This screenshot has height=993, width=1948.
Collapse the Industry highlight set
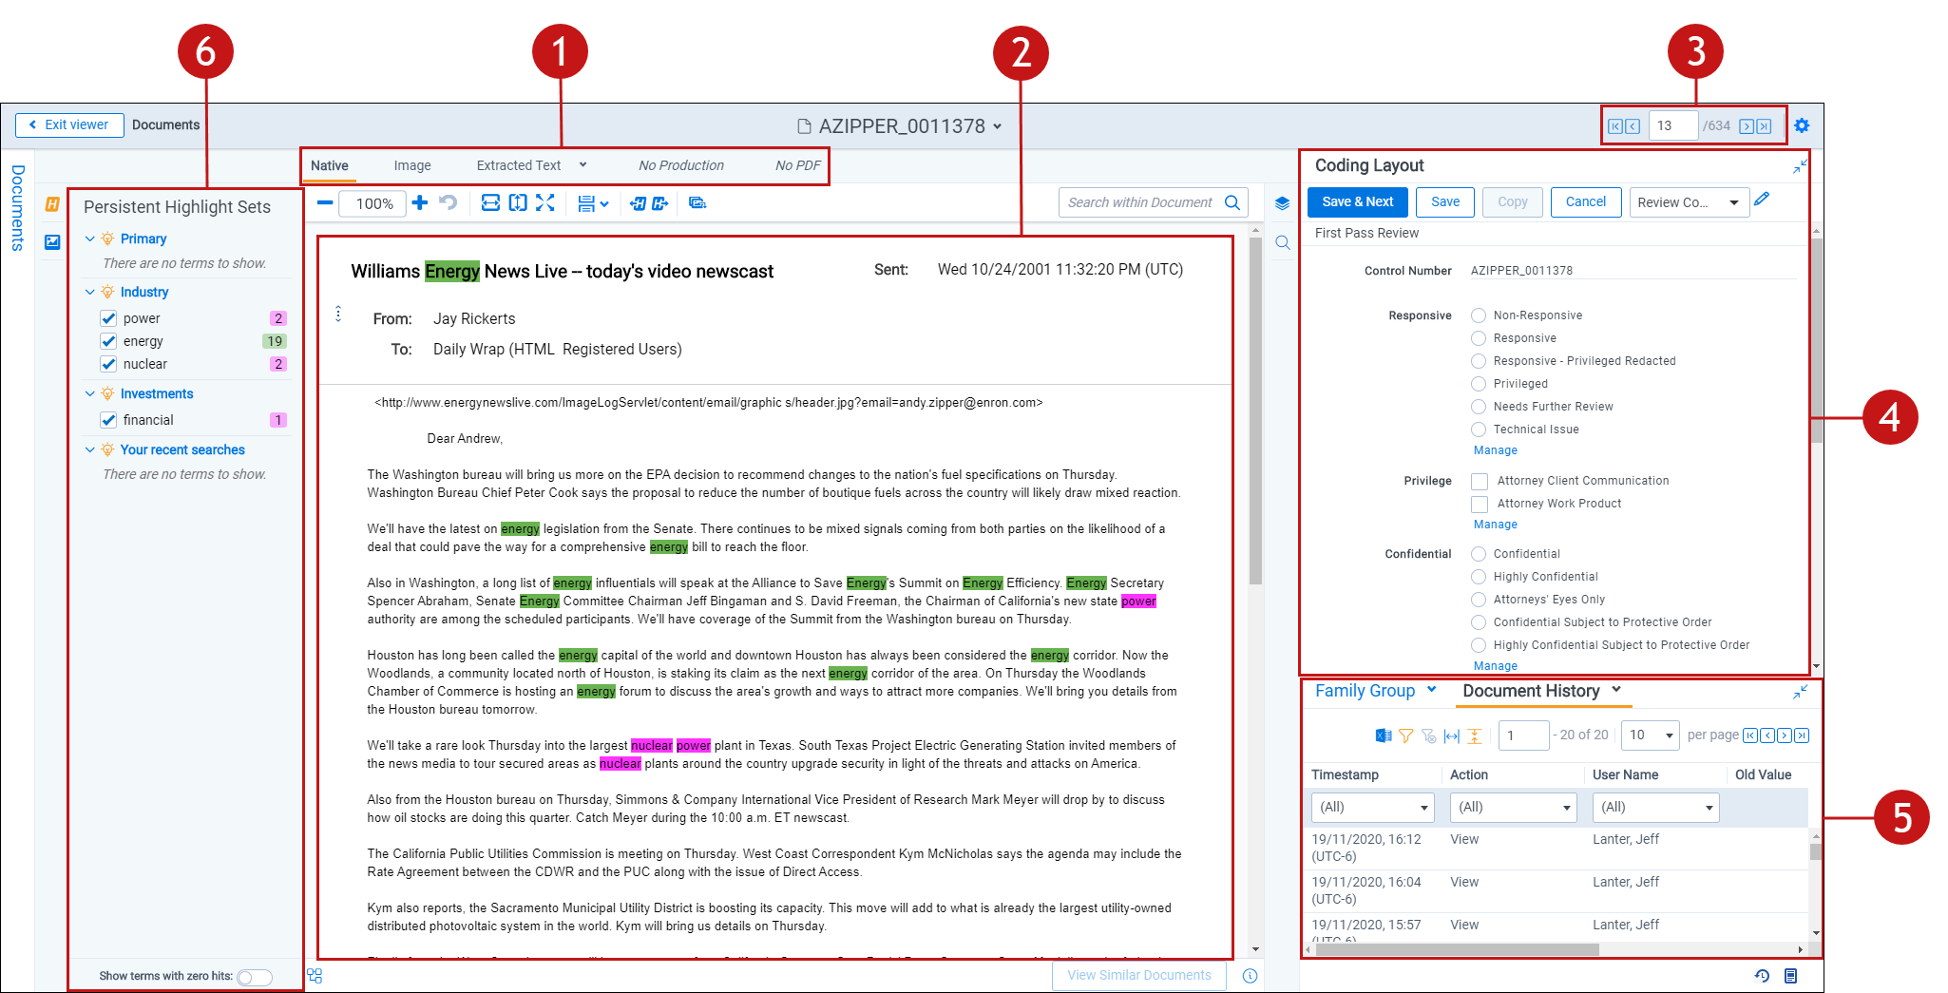[x=90, y=293]
